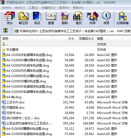Click packed size value 167,158
This screenshot has width=131, height=138.
pyautogui.click(x=89, y=118)
